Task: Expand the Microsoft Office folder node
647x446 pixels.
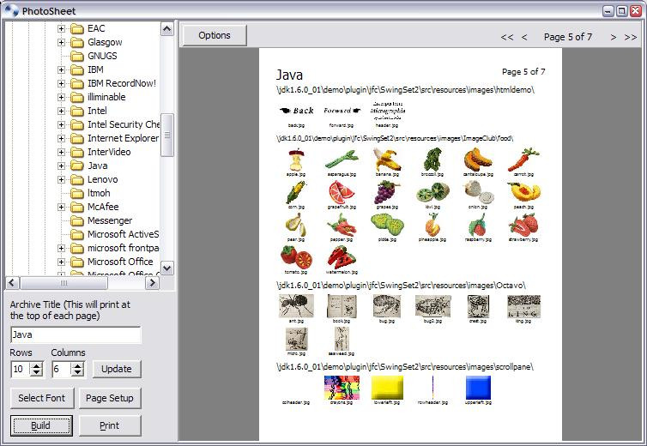Action: 61,262
